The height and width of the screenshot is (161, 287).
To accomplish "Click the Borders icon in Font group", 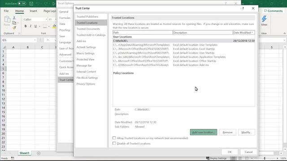I will [x=45, y=26].
